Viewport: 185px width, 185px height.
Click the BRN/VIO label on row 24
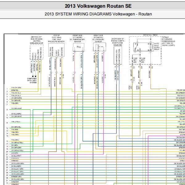(x=15, y=161)
